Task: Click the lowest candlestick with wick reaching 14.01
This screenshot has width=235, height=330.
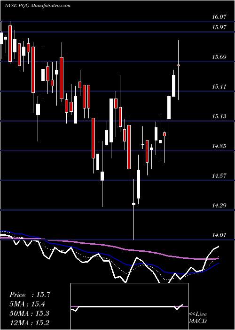Action: pyautogui.click(x=133, y=204)
